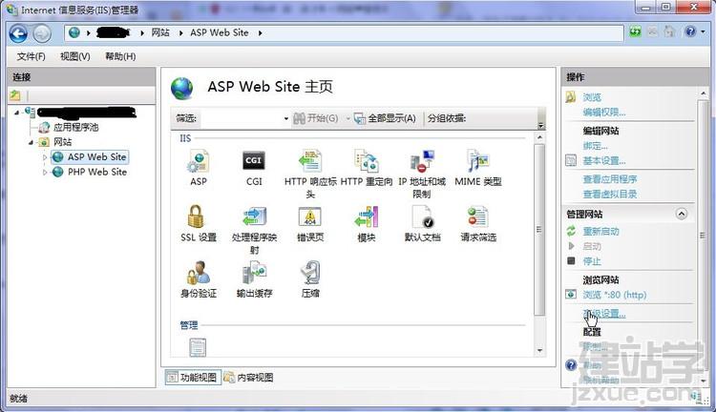Open the 帮助(H) menu

[120, 56]
